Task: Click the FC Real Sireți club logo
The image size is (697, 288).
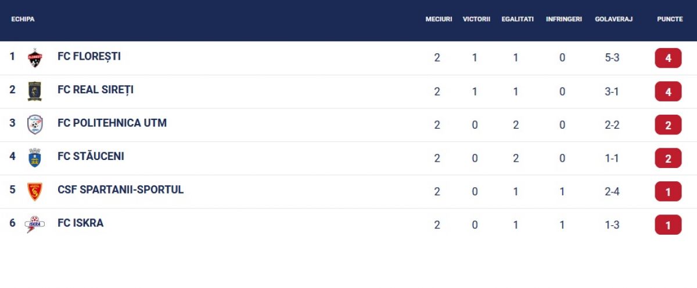Action: 35,91
